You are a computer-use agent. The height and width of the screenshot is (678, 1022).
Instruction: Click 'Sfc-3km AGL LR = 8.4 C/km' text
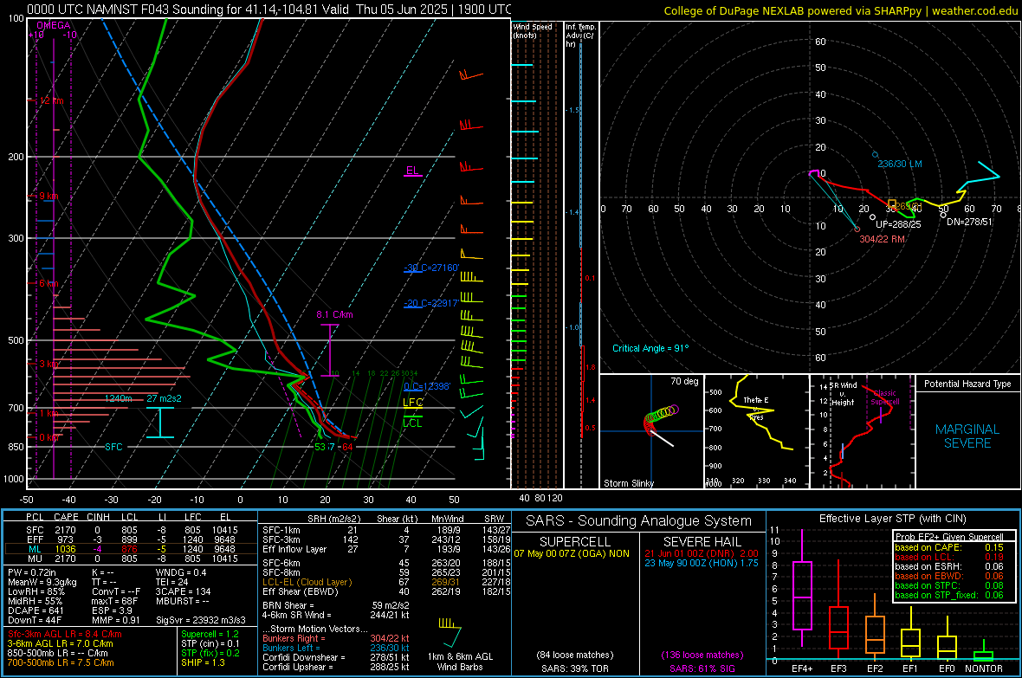click(65, 634)
